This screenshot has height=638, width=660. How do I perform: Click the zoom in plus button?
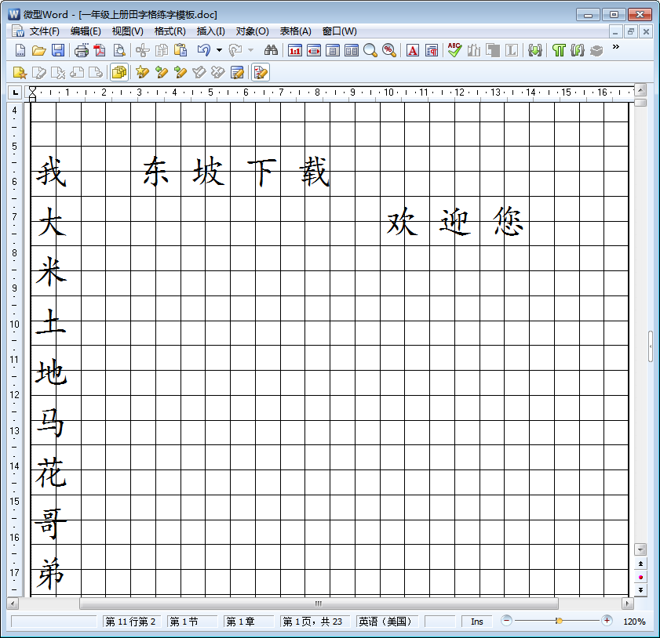click(607, 620)
